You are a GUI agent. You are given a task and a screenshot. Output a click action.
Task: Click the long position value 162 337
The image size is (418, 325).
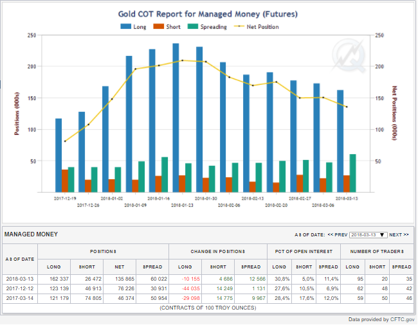coord(59,279)
